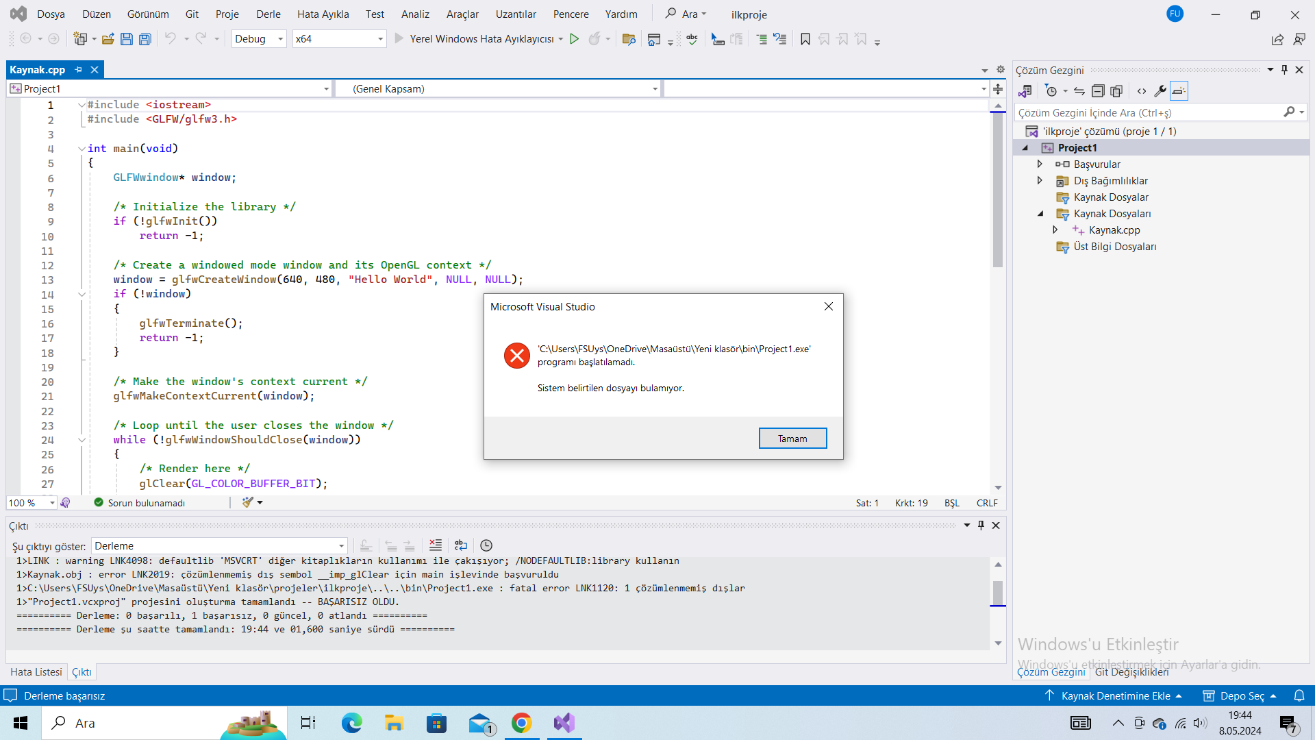1315x740 pixels.
Task: Open properties wrench icon in Çözüm Gezgini
Action: [1160, 91]
